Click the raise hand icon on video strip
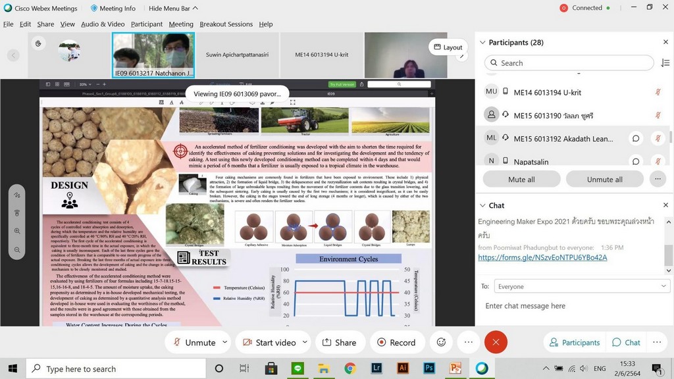Screen dimensions: 674x379 click(39, 44)
